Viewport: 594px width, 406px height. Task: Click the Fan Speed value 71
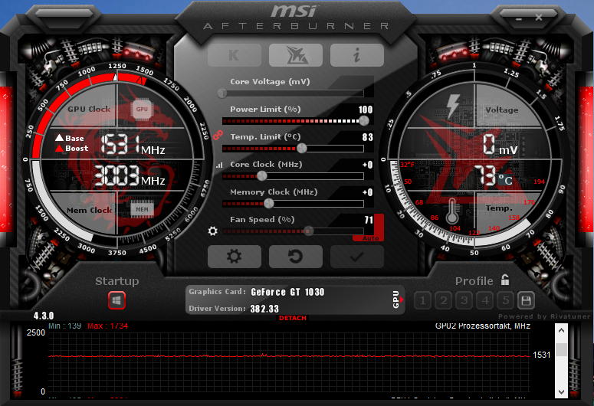369,220
